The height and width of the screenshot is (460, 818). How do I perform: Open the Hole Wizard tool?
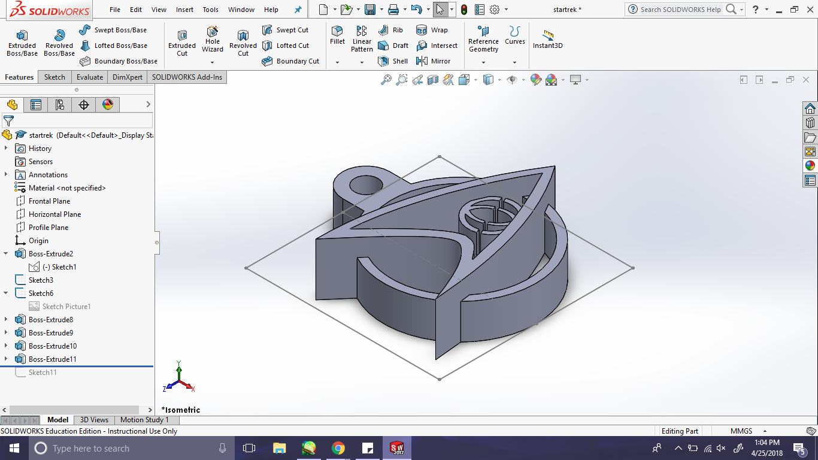pos(212,40)
